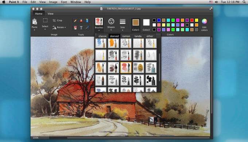Screen dimensions: 248x142
Task: Open Spotlight search magnifier
Action: point(244,2)
